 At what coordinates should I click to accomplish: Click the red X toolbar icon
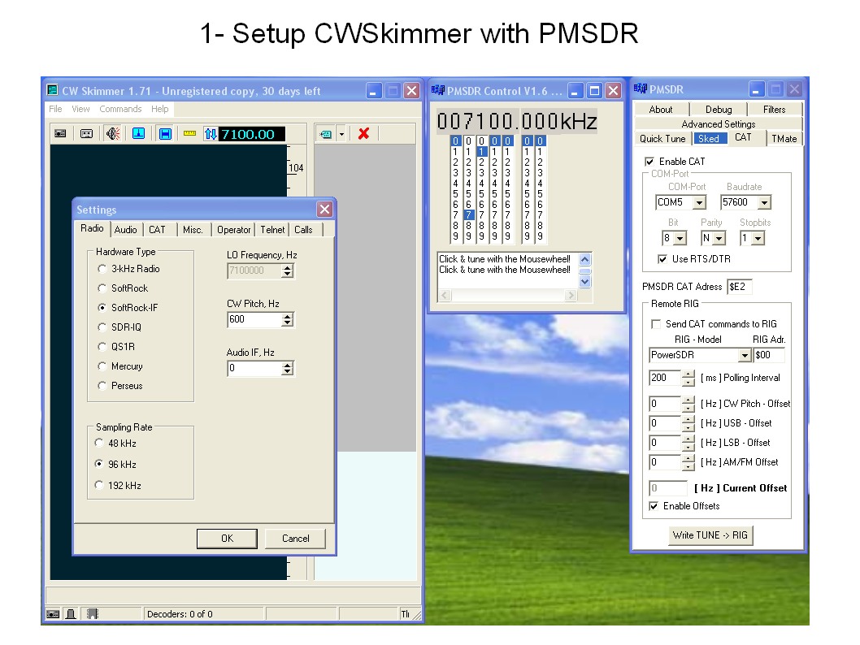click(363, 134)
